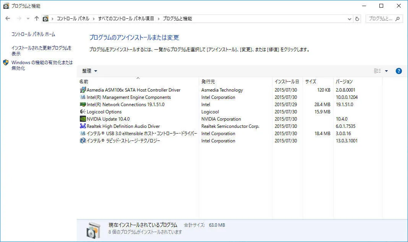Refresh the address bar view

357,19
